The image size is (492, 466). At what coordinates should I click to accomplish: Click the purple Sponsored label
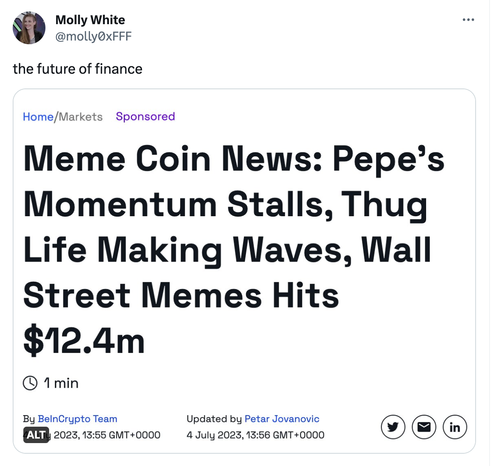tap(145, 116)
